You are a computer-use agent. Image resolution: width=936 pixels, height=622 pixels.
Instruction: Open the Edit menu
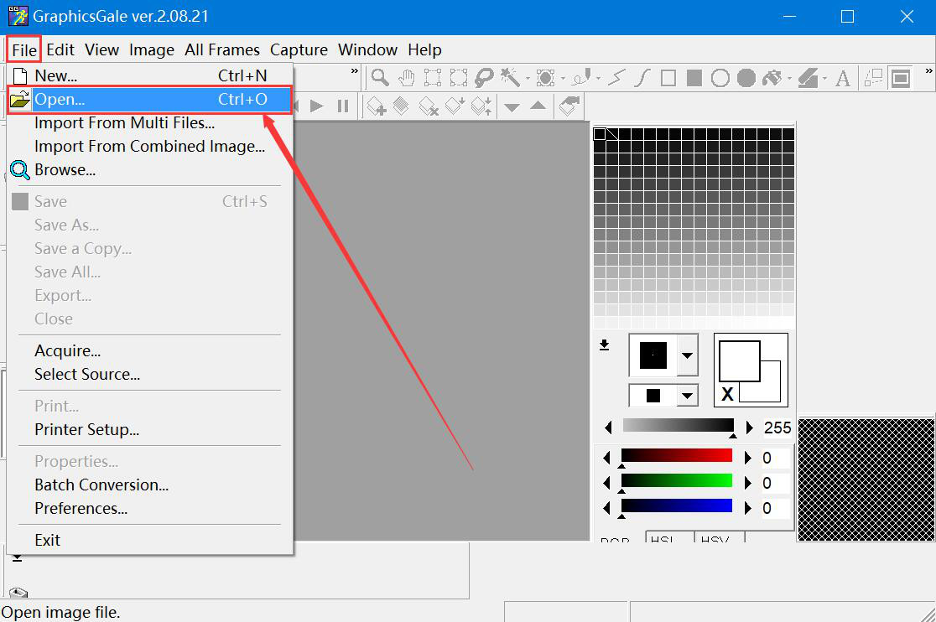[x=60, y=49]
